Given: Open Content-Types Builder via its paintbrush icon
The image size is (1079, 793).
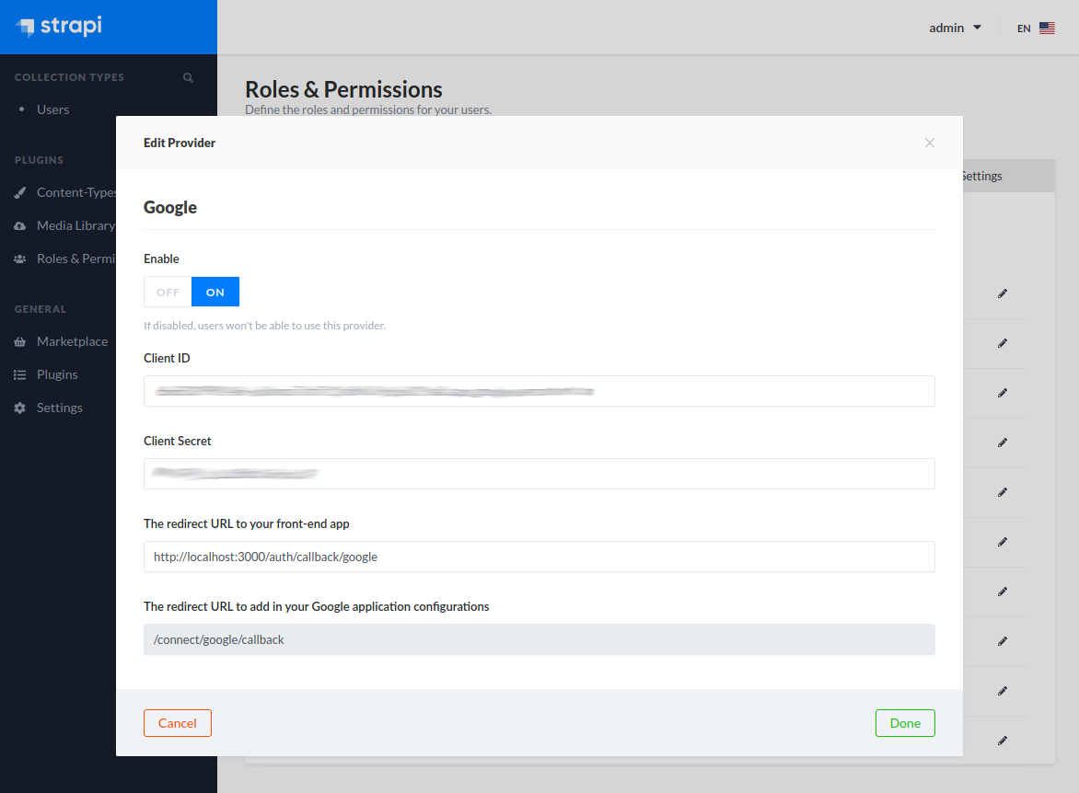Looking at the screenshot, I should (20, 192).
